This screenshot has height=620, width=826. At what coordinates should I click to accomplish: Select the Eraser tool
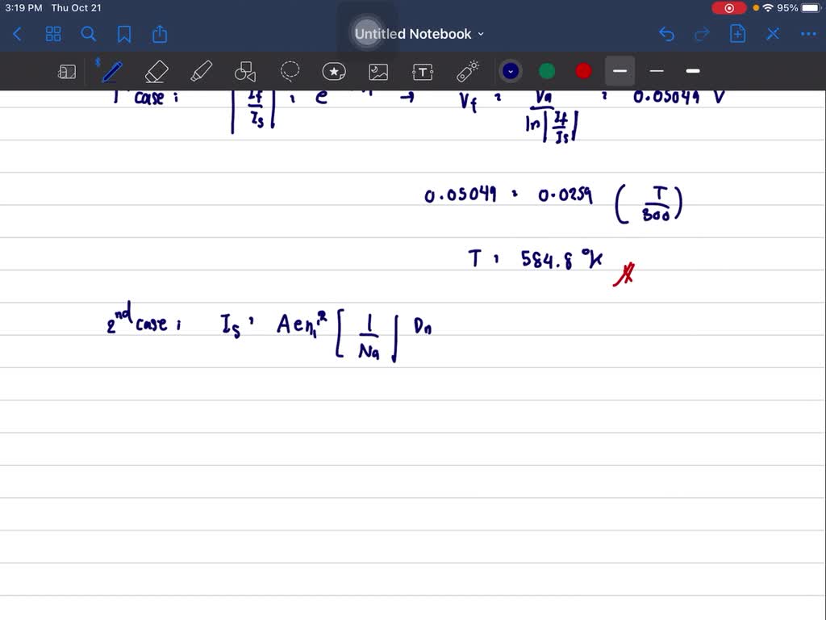[156, 72]
